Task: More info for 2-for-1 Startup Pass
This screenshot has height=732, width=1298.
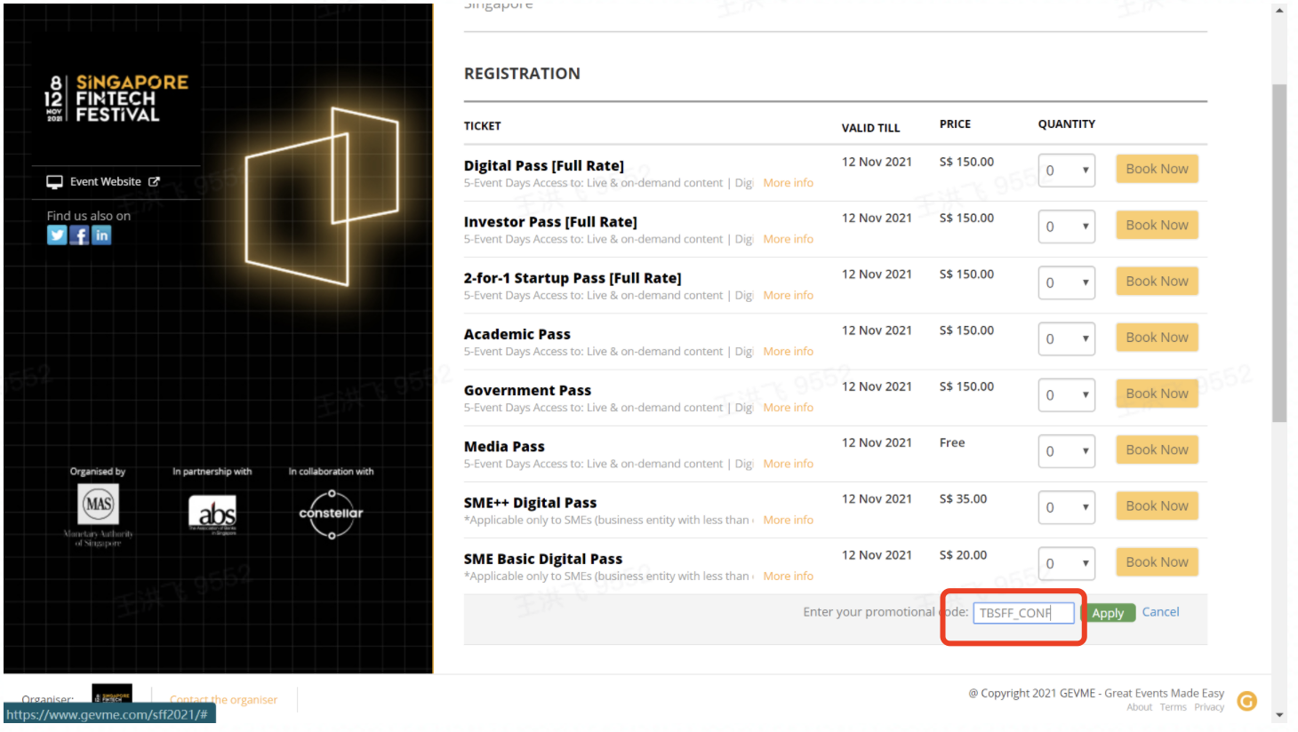Action: pos(788,295)
